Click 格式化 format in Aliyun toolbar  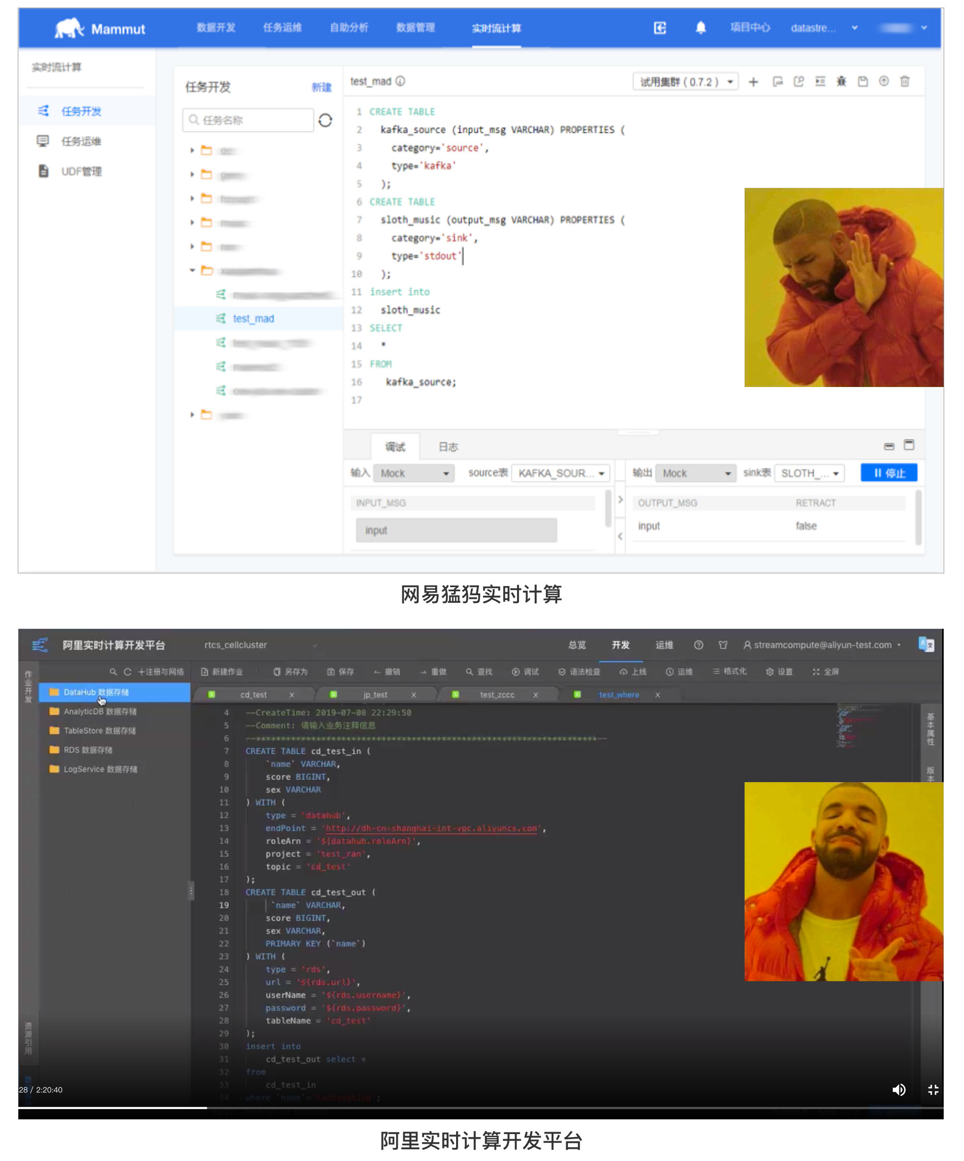730,672
